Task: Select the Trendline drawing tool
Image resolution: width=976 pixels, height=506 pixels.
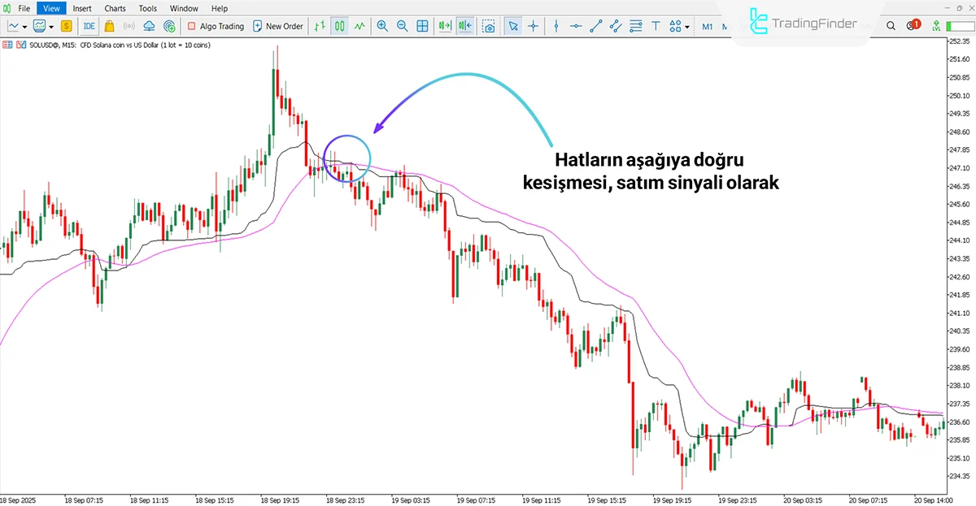Action: (x=595, y=26)
